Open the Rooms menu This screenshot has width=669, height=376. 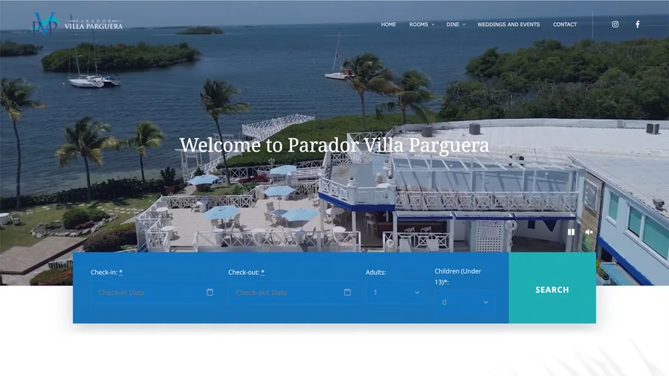pyautogui.click(x=418, y=25)
